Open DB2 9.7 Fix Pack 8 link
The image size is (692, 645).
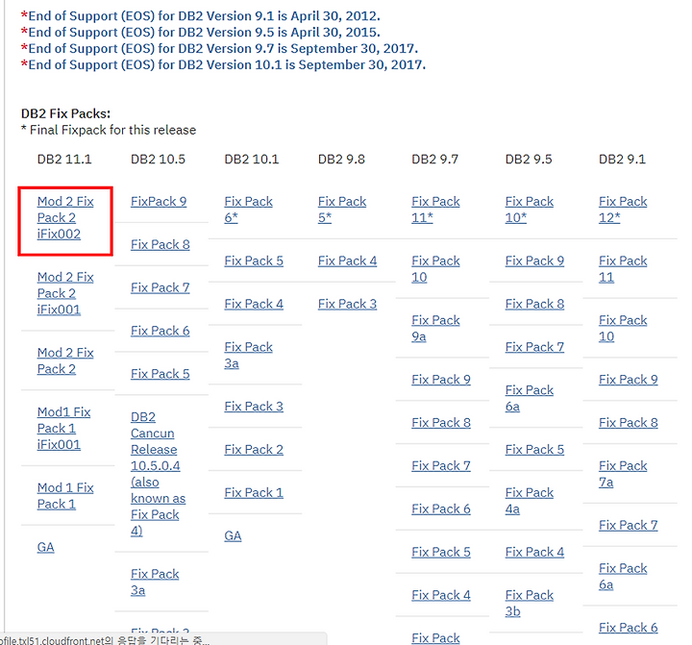[441, 423]
